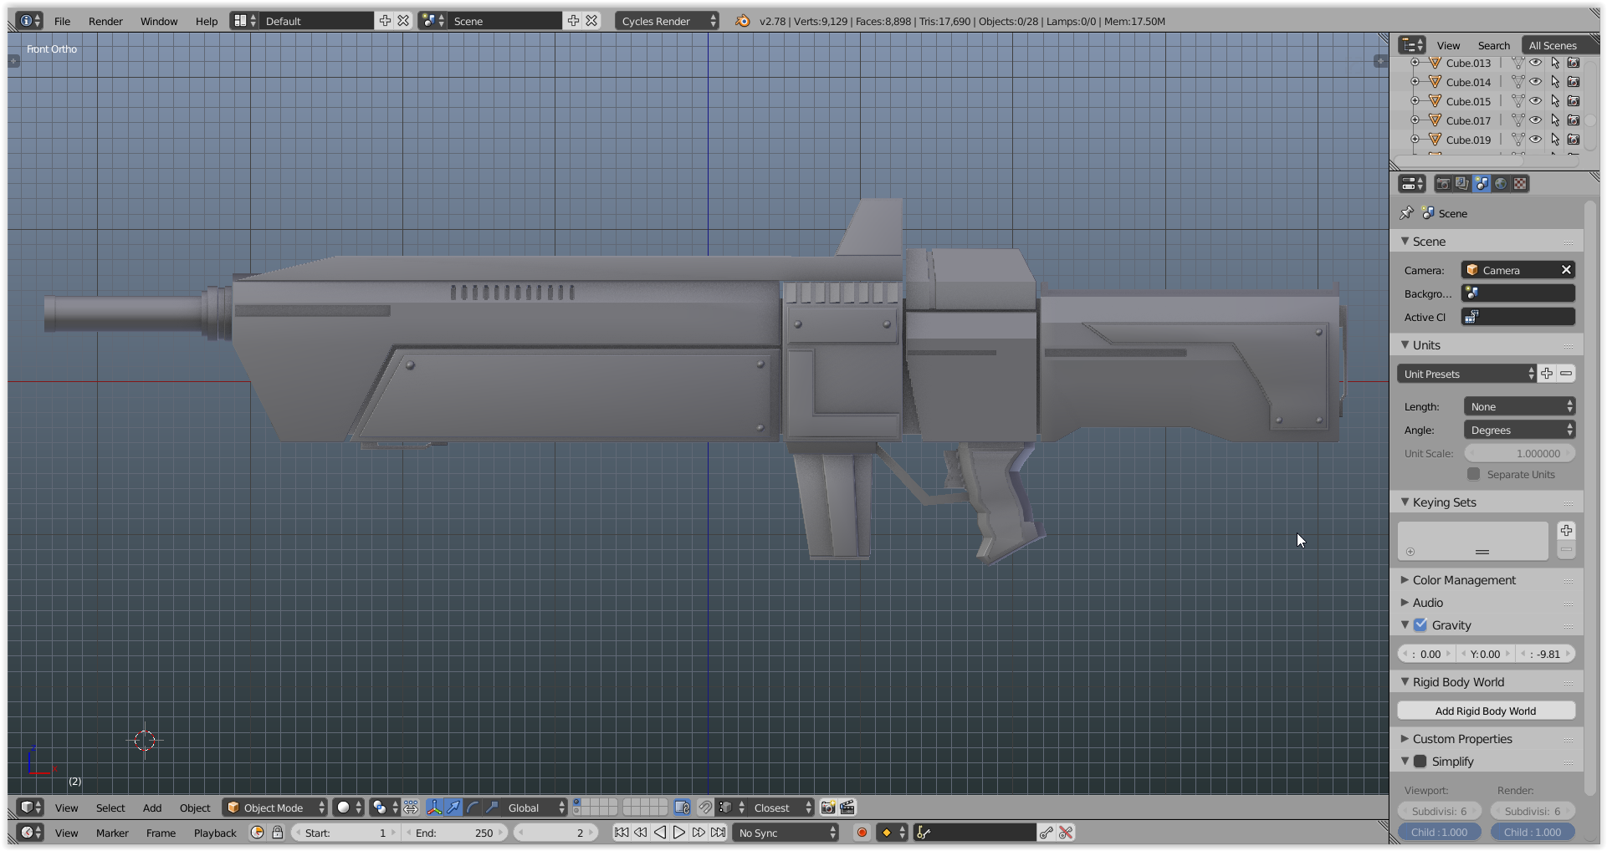Open the Render Layers properties tab
1607x851 pixels.
(x=1462, y=184)
